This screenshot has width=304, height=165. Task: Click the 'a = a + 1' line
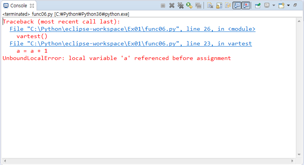(32, 51)
